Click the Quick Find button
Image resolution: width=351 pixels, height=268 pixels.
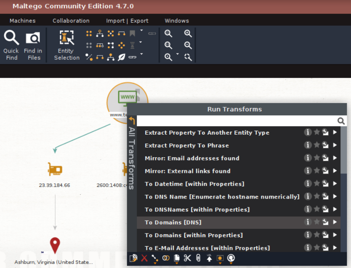[x=11, y=45]
